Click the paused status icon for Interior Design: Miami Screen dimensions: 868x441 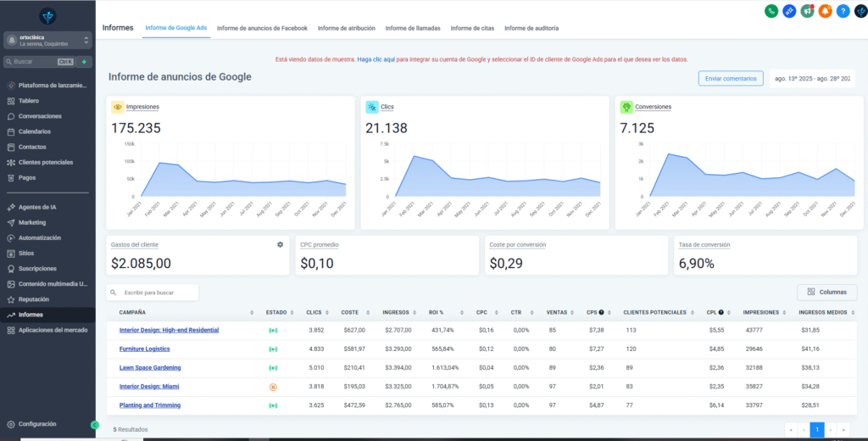(x=273, y=387)
